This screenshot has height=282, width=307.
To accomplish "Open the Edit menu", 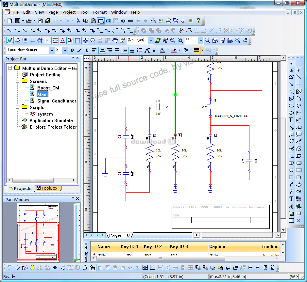I will coord(27,12).
